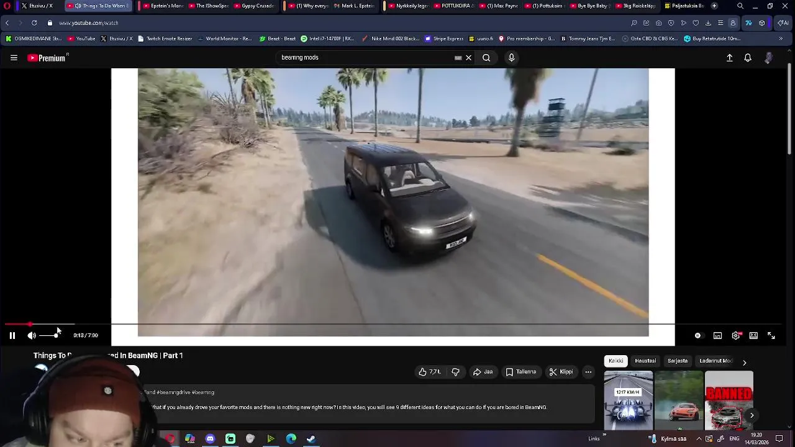Expand the video description text box
This screenshot has height=447, width=795.
(366, 404)
